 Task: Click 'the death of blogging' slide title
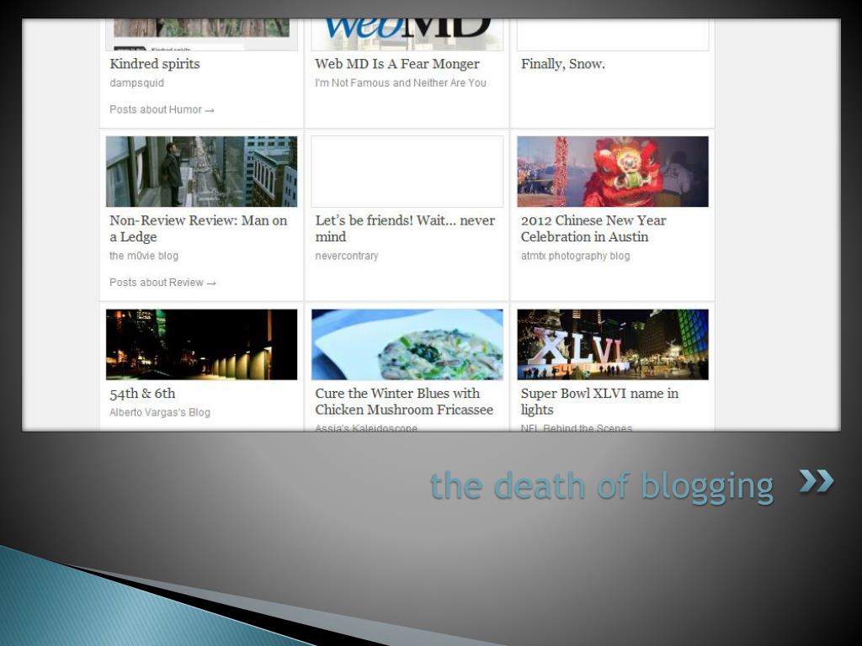pos(602,486)
